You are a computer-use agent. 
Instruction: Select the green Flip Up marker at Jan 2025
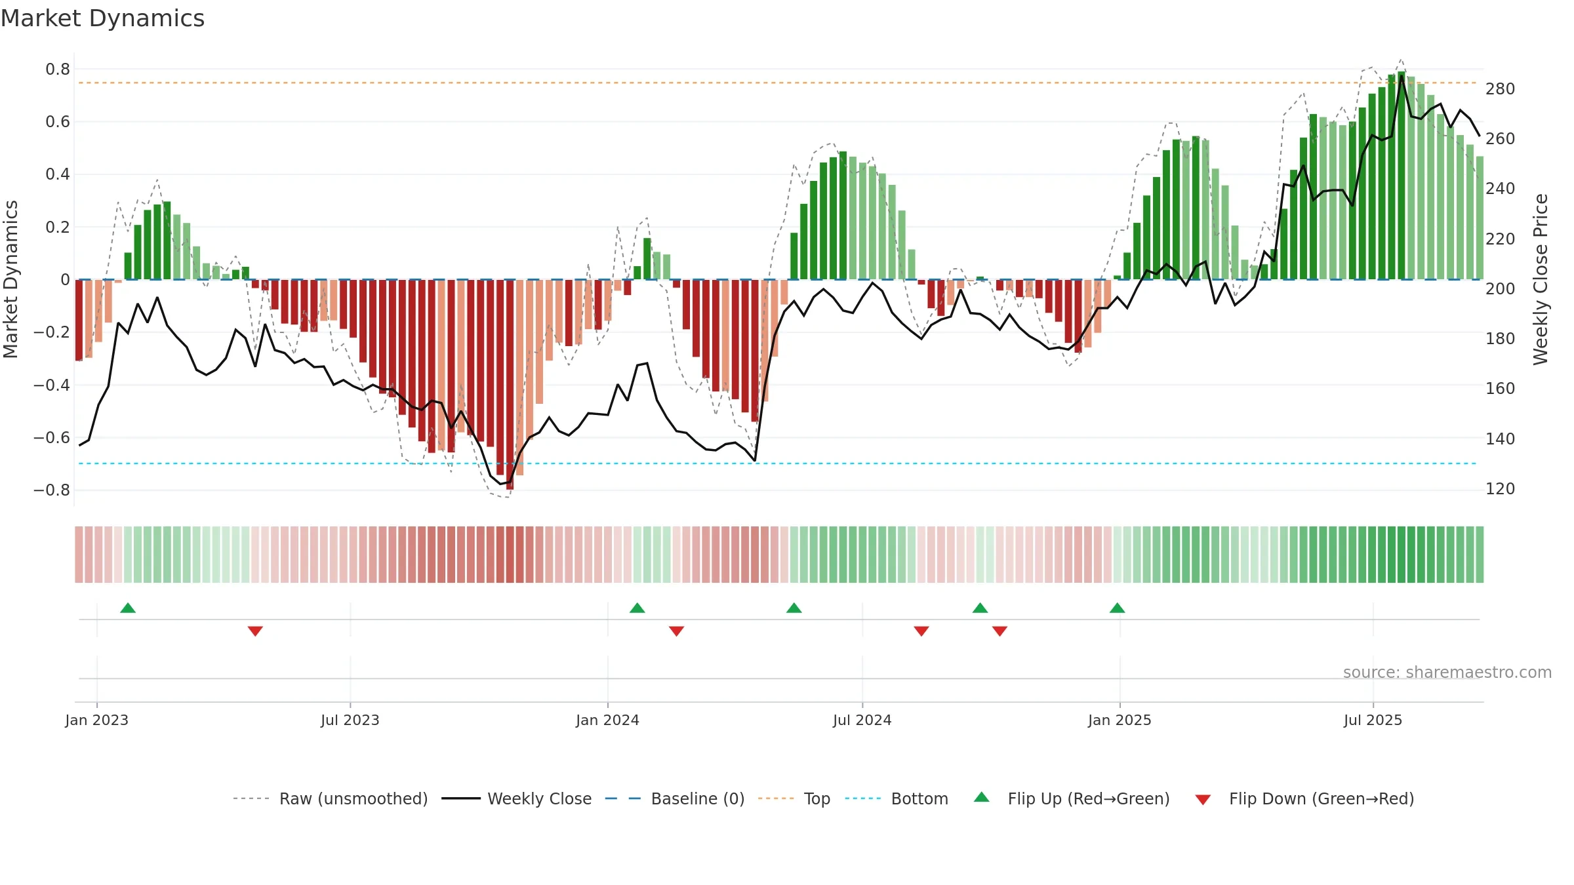click(x=1118, y=608)
